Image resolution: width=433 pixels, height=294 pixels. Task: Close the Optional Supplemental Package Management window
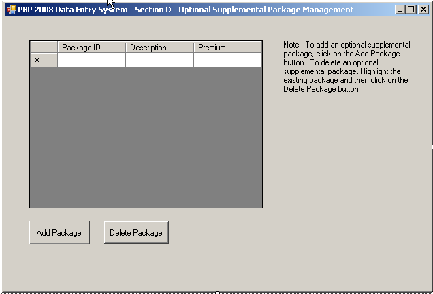[x=423, y=10]
